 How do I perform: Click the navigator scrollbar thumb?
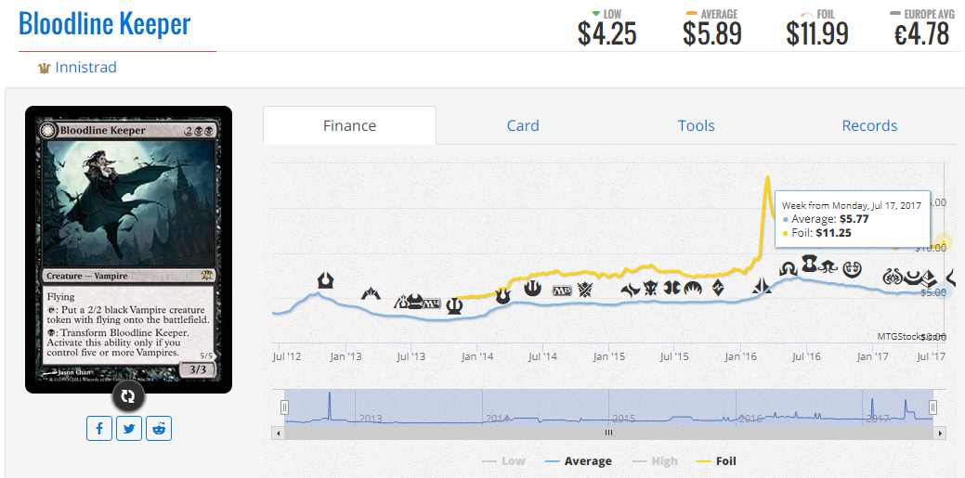[608, 433]
